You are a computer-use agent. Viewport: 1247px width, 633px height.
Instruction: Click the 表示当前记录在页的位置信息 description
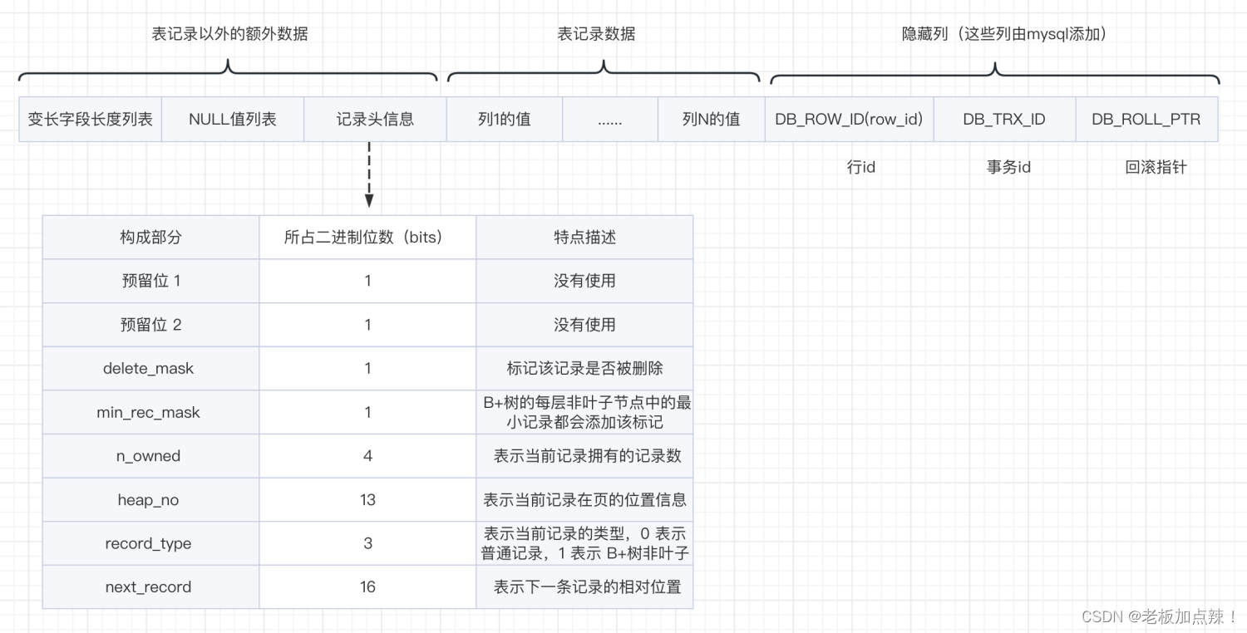[x=585, y=499]
